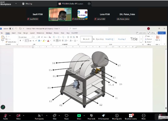The image size is (168, 121).
Task: Click the blue Share button in Word
Action: pos(162,33)
